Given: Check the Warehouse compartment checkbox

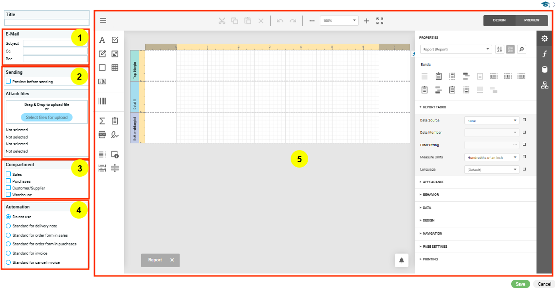Looking at the screenshot, I should tap(8, 194).
